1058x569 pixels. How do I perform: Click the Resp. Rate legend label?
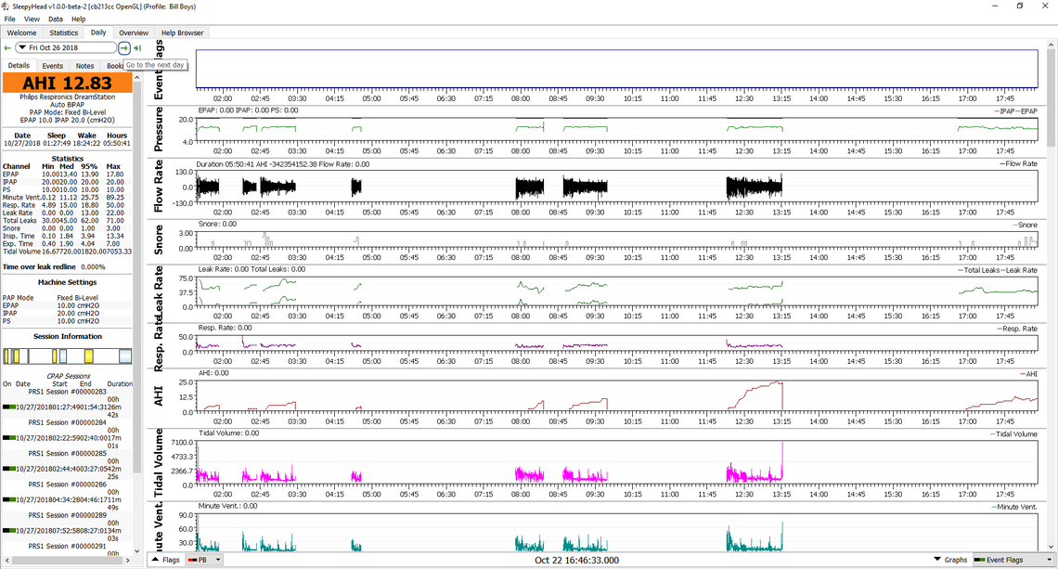[1017, 329]
